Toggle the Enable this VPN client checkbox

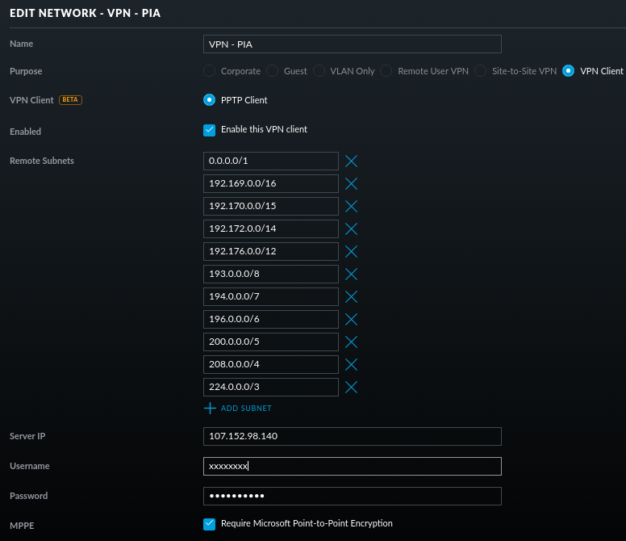coord(210,130)
